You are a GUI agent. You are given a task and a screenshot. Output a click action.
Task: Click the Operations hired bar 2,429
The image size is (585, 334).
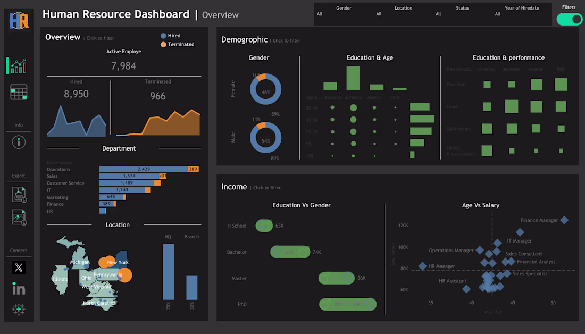pos(144,169)
